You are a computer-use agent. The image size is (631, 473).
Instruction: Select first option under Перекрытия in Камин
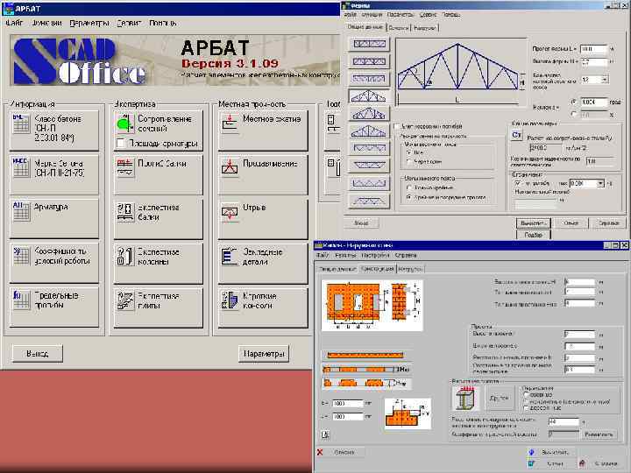(x=527, y=395)
